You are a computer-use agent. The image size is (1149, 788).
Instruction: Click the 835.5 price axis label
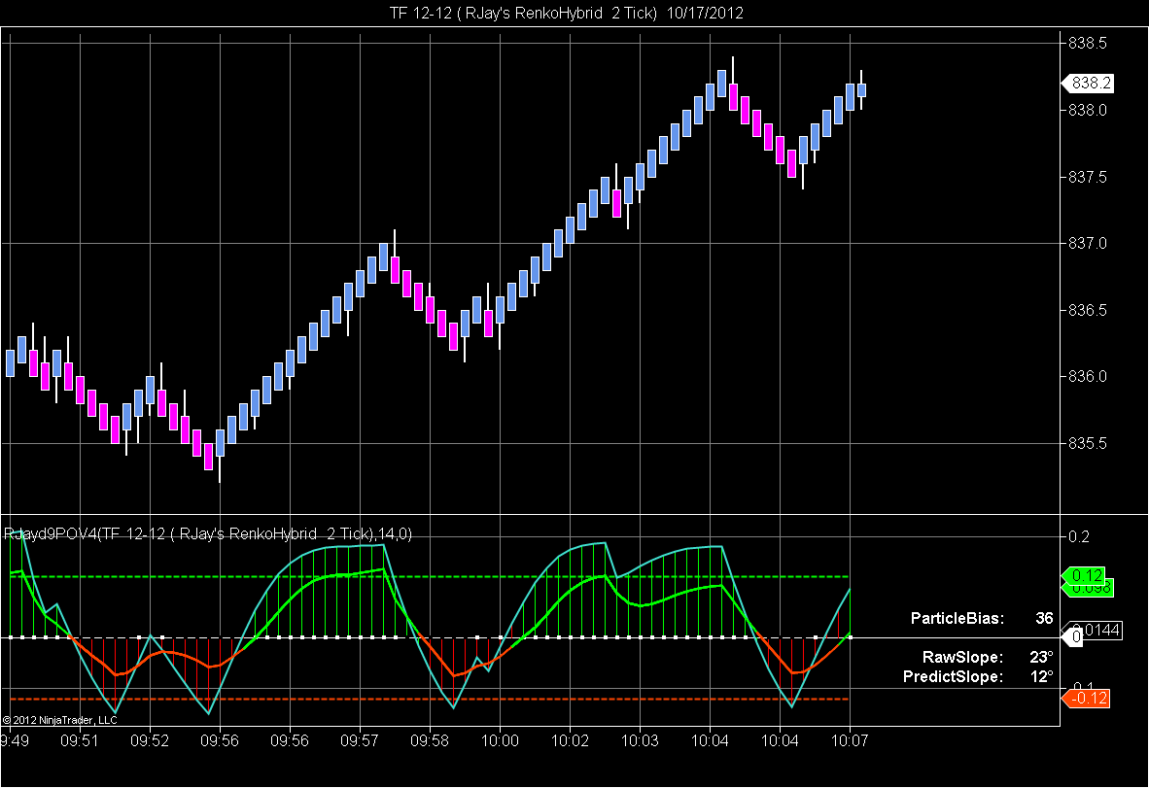pos(1088,444)
